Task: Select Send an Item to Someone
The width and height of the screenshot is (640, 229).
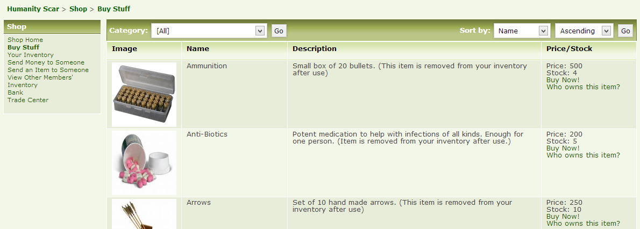Action: [x=48, y=70]
